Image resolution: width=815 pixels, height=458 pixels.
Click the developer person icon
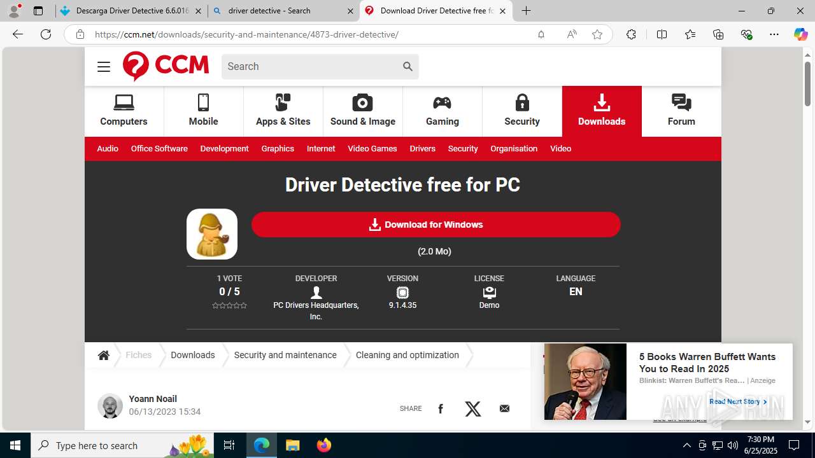316,293
